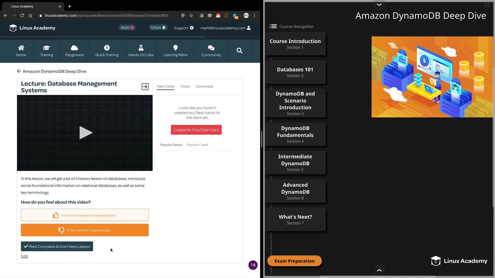Open Hands-On Labs flask icon
Image resolution: width=495 pixels, height=278 pixels.
click(141, 48)
